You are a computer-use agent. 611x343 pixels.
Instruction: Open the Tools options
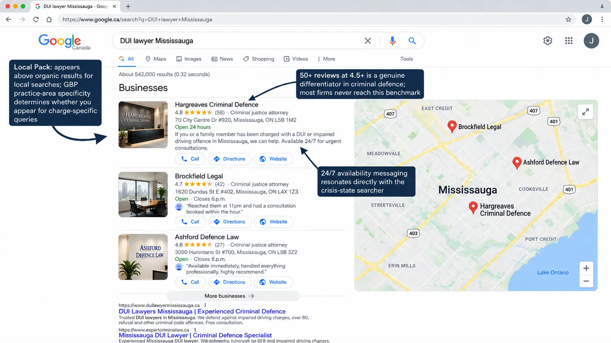(x=407, y=59)
